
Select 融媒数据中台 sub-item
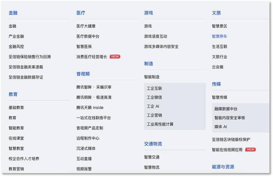226,109
